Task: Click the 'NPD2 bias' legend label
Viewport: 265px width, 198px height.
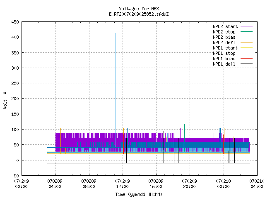Action: (224, 37)
